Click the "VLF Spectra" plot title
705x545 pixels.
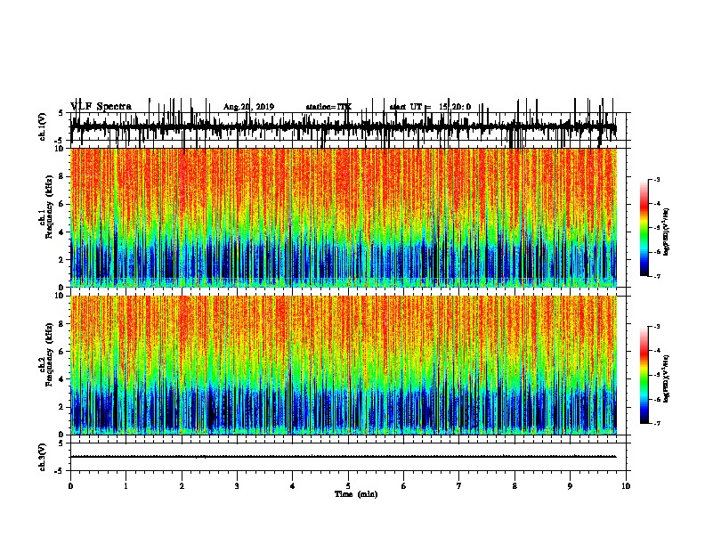pyautogui.click(x=101, y=107)
